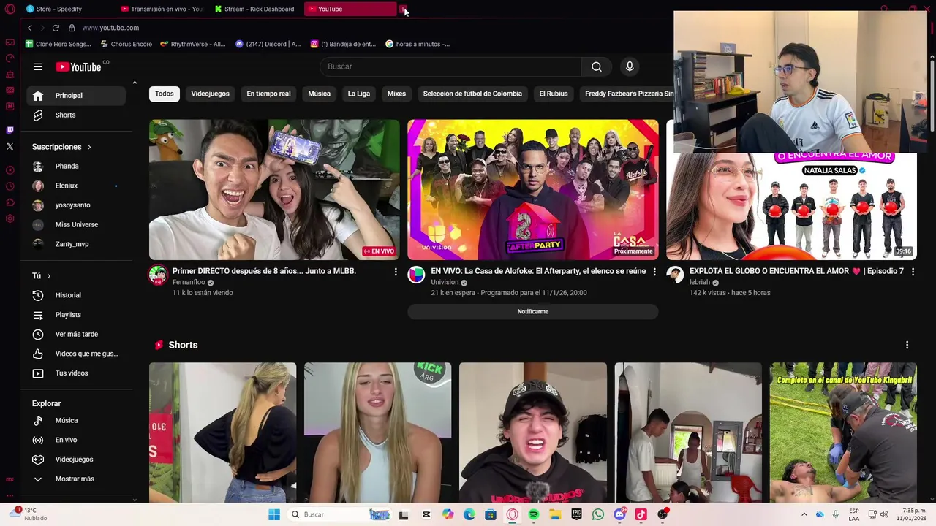Expand Mostrar más in Explorar
Image resolution: width=936 pixels, height=526 pixels.
(75, 479)
